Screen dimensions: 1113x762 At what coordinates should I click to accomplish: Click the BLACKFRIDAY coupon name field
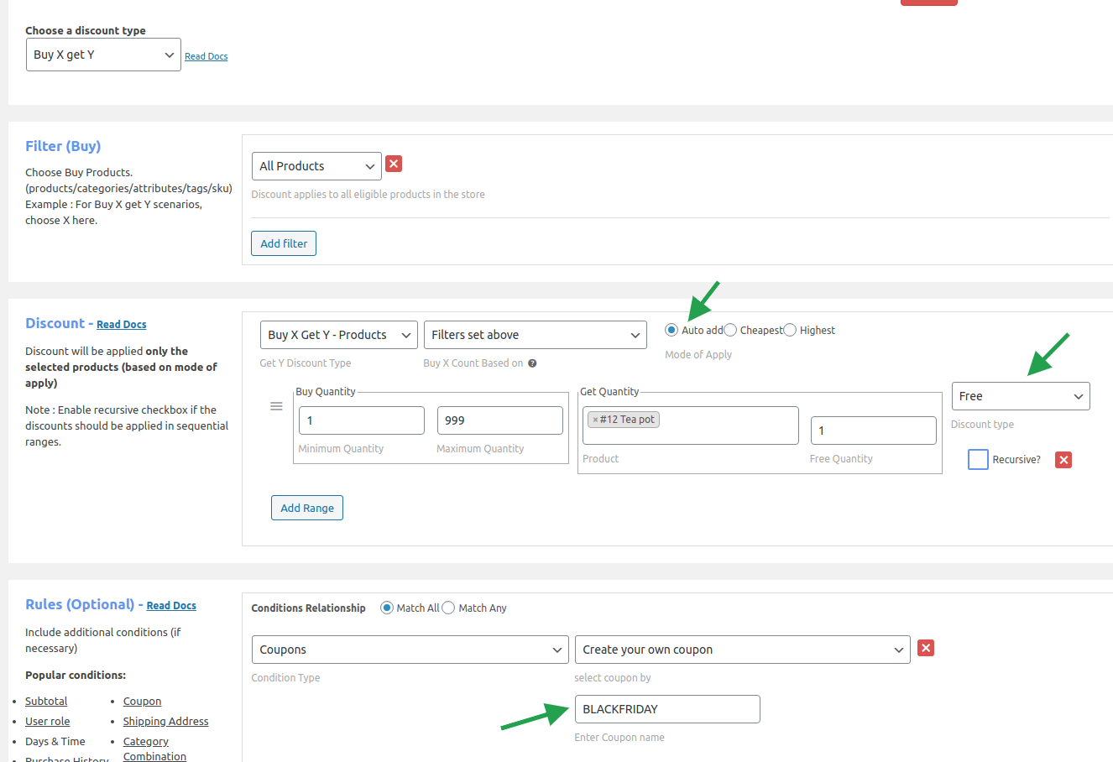click(x=667, y=709)
